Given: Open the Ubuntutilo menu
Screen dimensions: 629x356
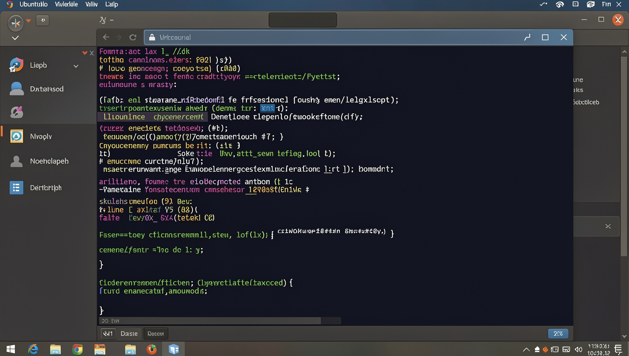Looking at the screenshot, I should 33,4.
